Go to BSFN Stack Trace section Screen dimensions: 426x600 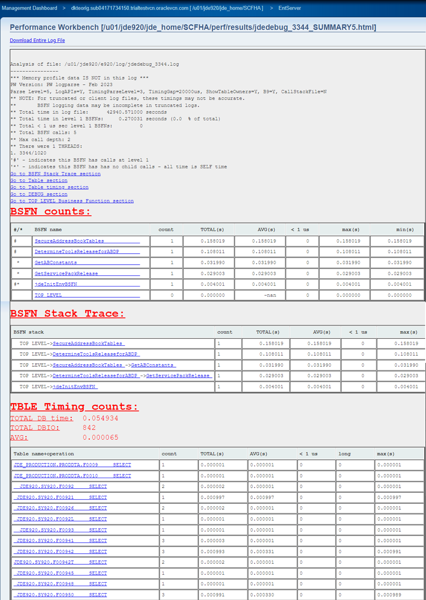click(55, 174)
